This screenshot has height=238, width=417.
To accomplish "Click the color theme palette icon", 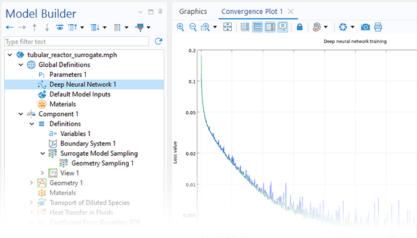I will click(x=316, y=27).
